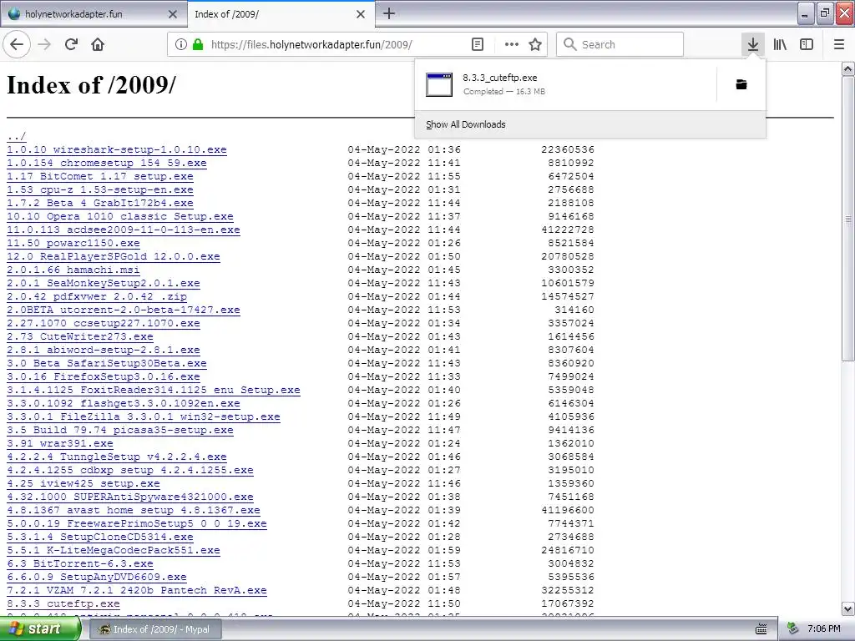Download avast home setup 4.8.1367.exe
Viewport: 855px width, 641px height.
pyautogui.click(x=133, y=510)
